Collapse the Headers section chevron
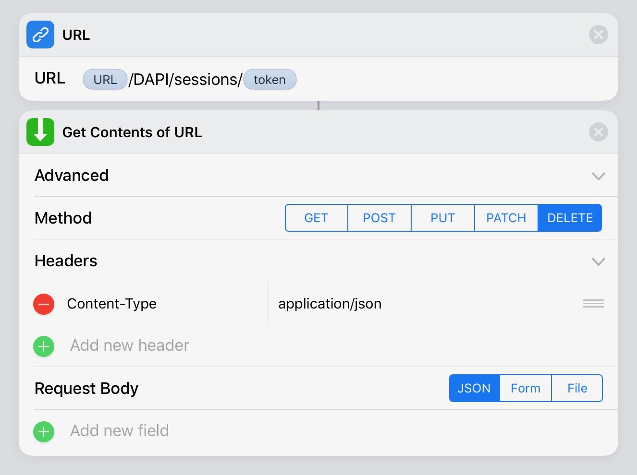 coord(598,261)
